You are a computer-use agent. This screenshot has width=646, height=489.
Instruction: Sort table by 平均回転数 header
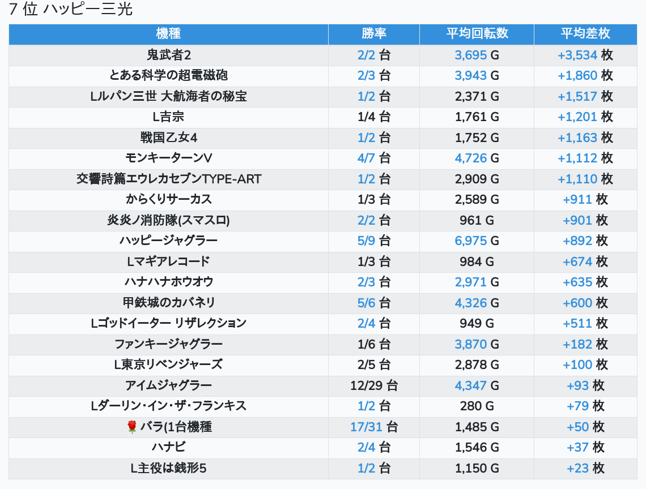[x=477, y=33]
